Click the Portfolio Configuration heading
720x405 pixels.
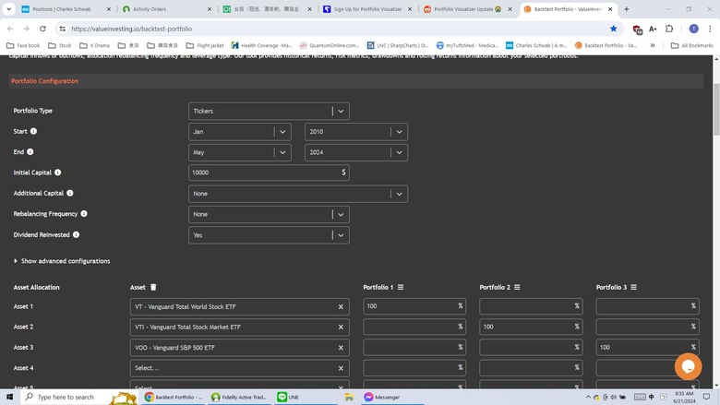(45, 81)
